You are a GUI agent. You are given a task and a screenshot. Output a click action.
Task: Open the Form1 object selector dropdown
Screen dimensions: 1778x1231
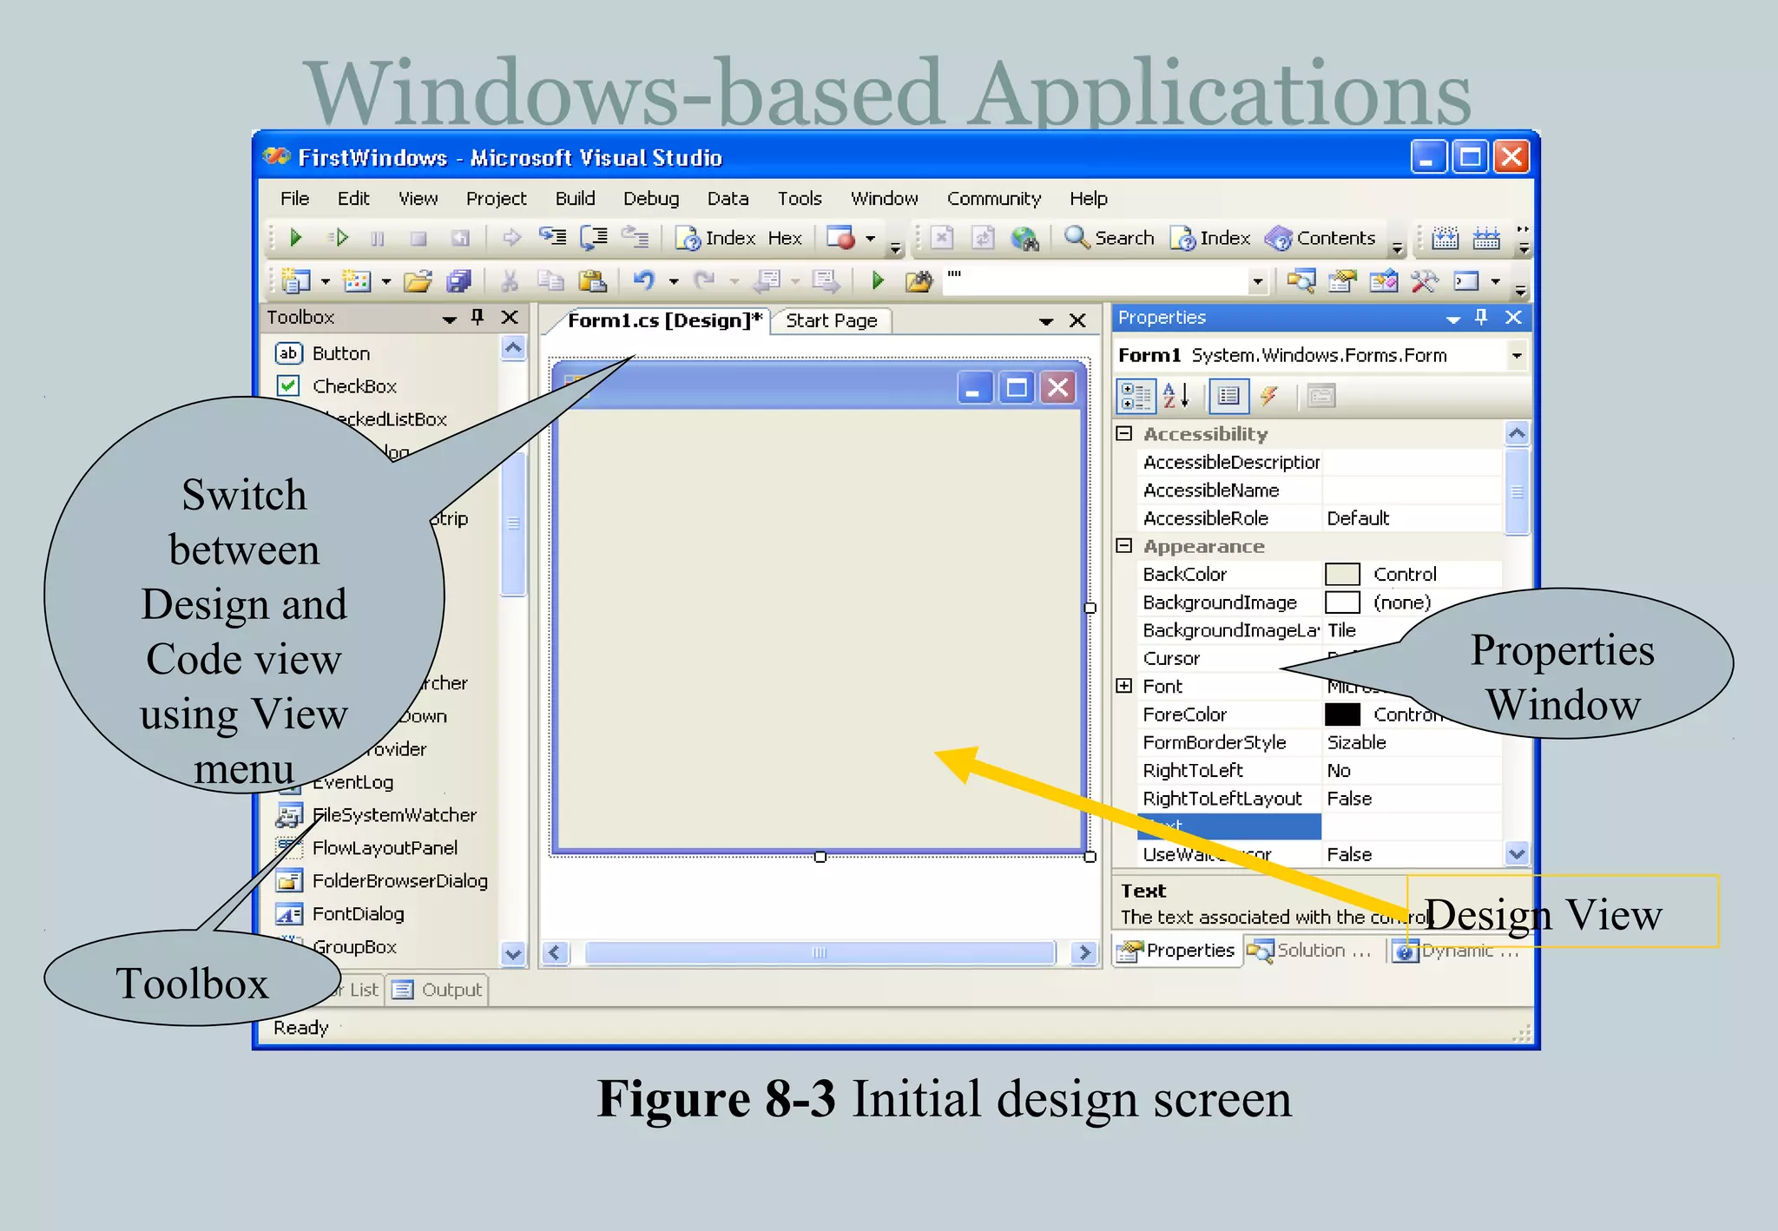click(x=1516, y=355)
